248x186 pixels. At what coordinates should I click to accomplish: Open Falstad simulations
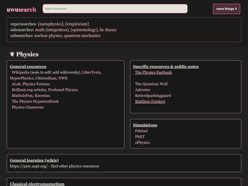(141, 131)
